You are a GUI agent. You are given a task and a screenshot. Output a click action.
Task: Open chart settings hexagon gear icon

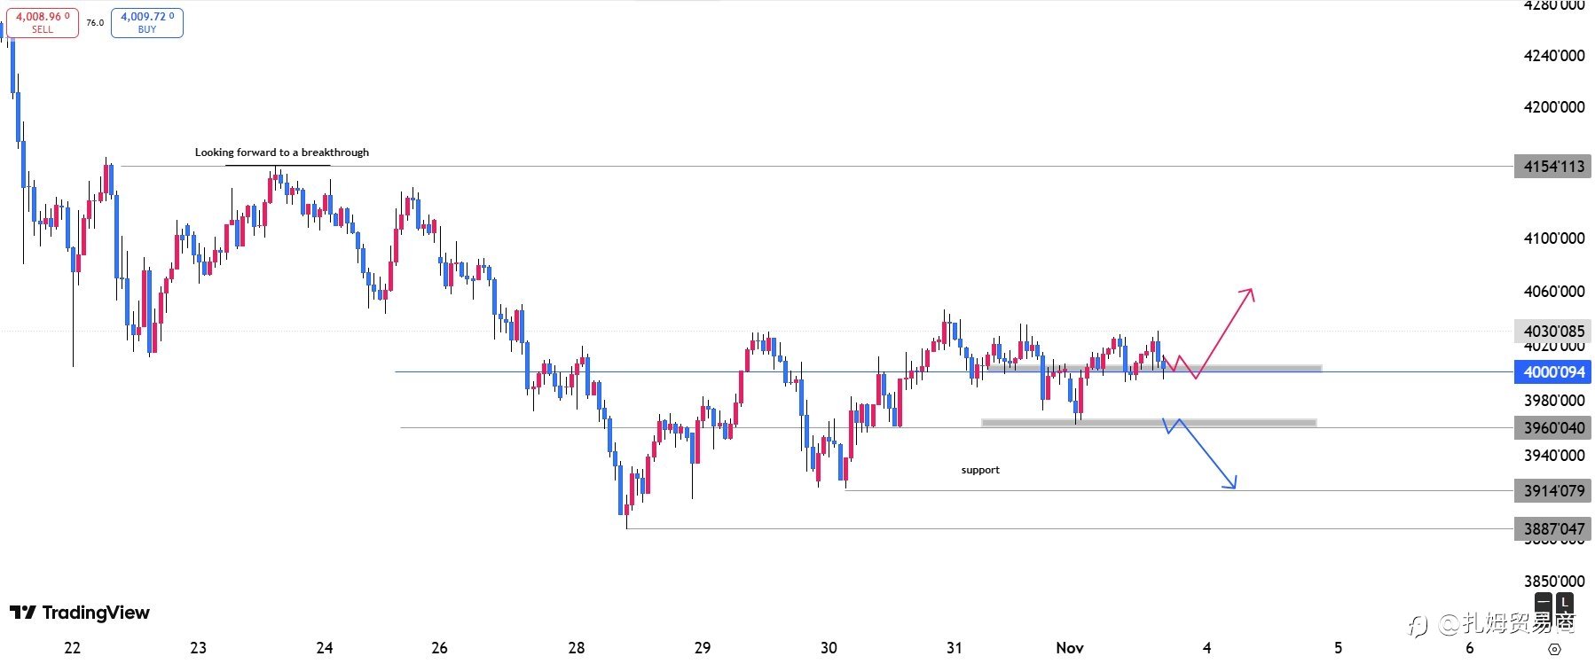point(1553,649)
